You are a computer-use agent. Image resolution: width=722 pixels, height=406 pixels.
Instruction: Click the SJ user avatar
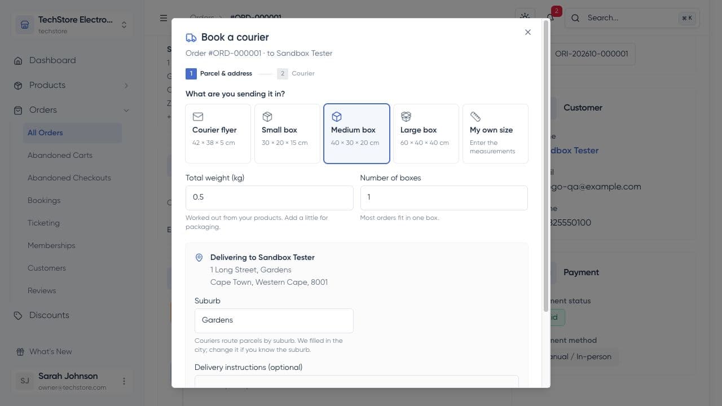tap(25, 381)
